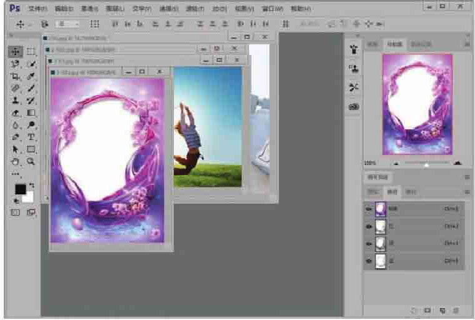Open the 滤镜(T) filter menu
The height and width of the screenshot is (320, 475).
(x=195, y=9)
